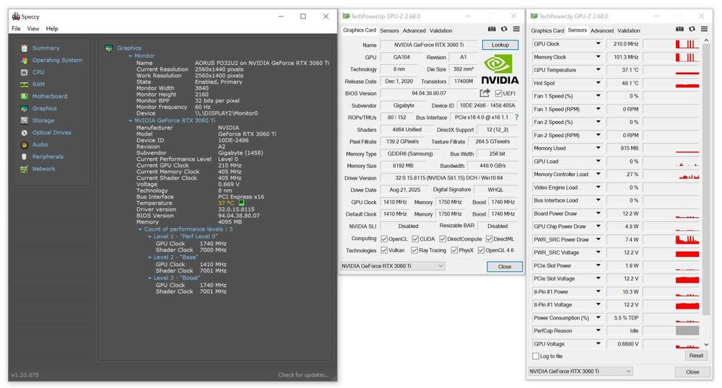Collapse the Monitor tree section in Speccy

coord(131,56)
